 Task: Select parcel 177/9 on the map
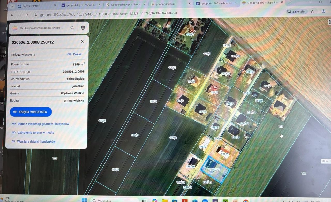[173, 138]
